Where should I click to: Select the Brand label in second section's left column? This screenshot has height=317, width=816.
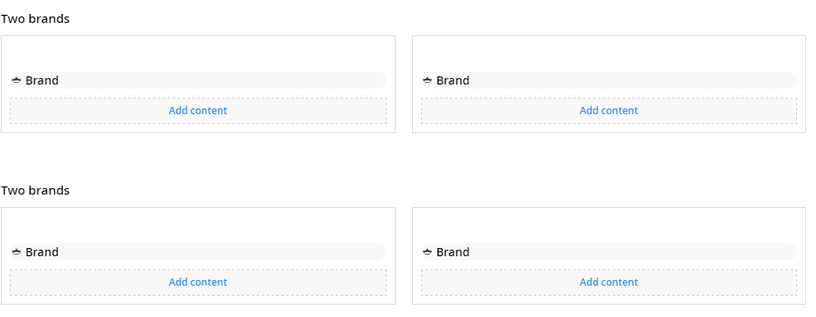[x=42, y=252]
